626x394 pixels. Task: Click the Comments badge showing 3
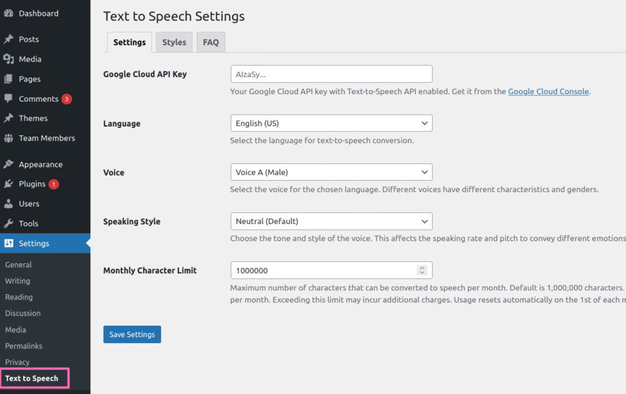pyautogui.click(x=67, y=99)
